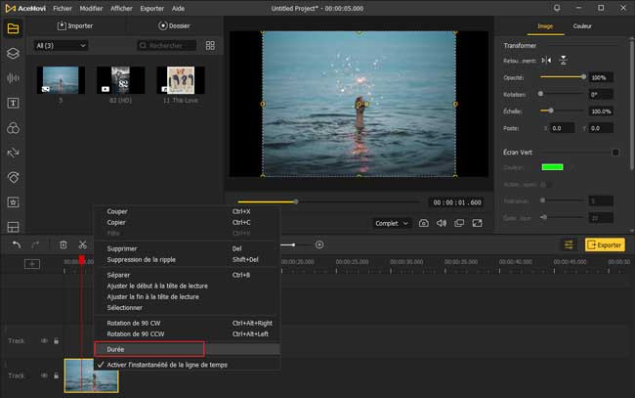The height and width of the screenshot is (398, 635).
Task: Adjust the Opacité slider
Action: pyautogui.click(x=563, y=77)
